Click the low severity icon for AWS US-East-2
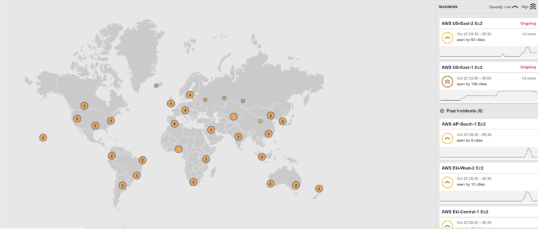Viewport: 538px width, 229px height. click(x=447, y=38)
